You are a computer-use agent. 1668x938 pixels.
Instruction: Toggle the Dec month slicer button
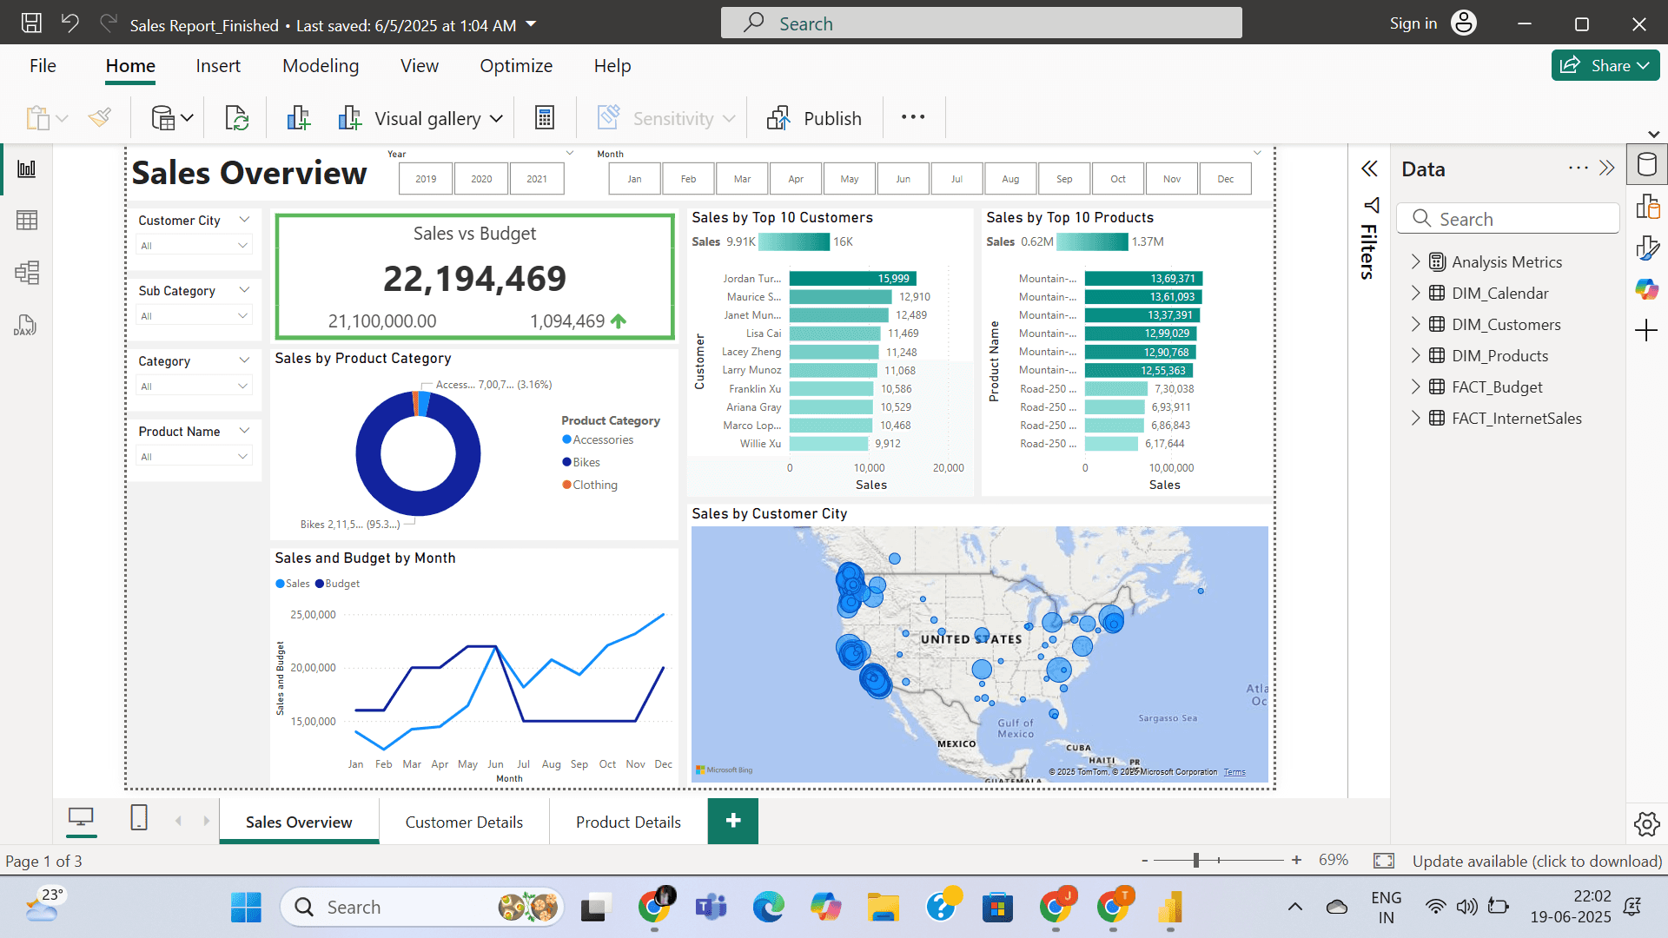point(1225,179)
